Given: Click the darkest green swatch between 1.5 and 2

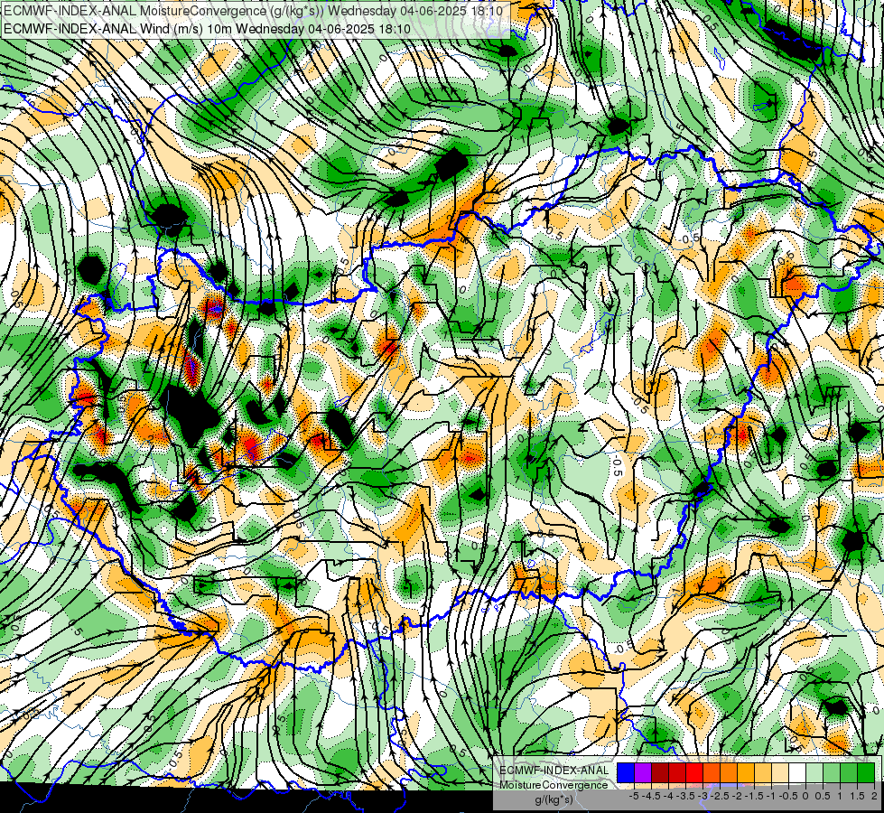Looking at the screenshot, I should [x=866, y=773].
